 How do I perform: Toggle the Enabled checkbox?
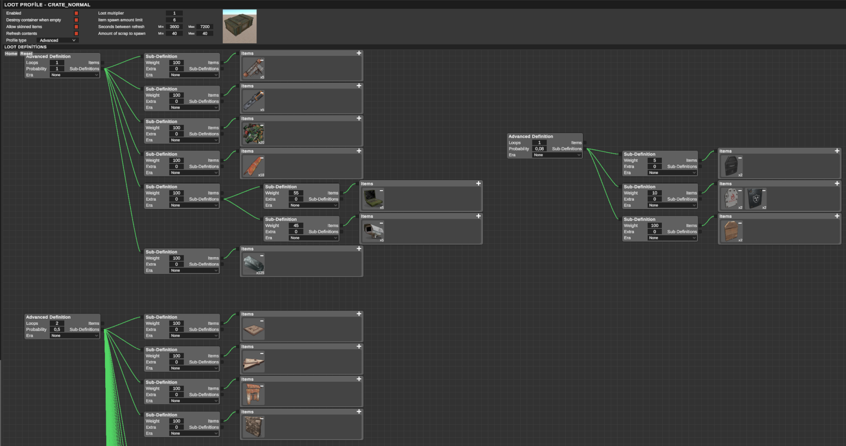click(76, 13)
